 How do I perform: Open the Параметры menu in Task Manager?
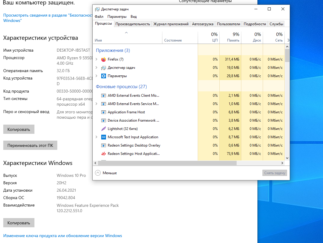(117, 17)
